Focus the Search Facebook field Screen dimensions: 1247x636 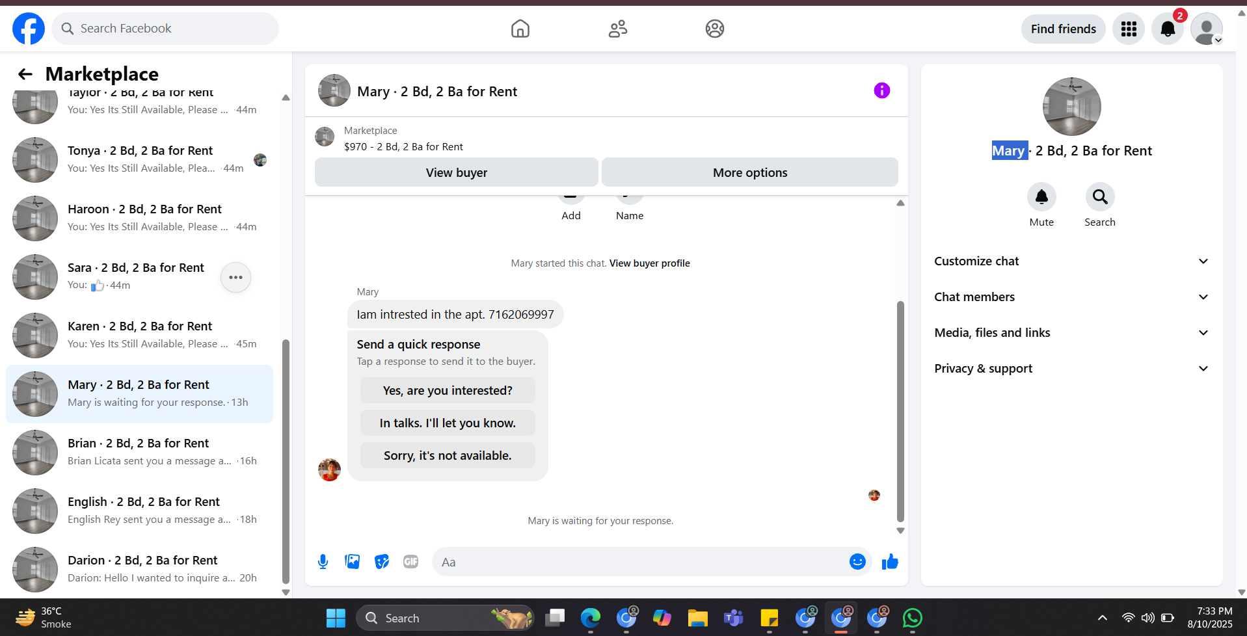[165, 29]
